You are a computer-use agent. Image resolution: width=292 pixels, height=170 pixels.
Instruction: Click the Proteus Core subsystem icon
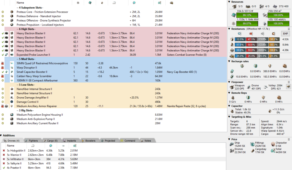point(12,12)
